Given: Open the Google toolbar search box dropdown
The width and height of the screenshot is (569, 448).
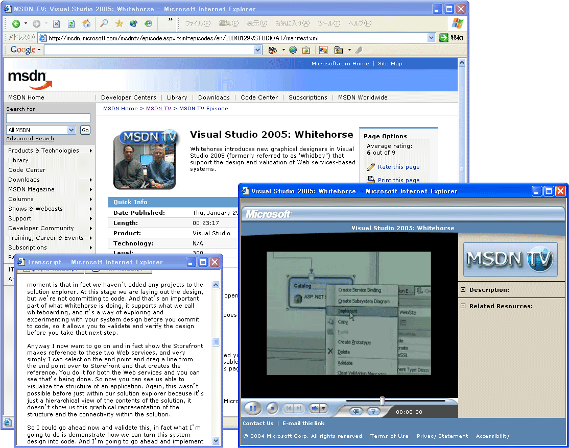Looking at the screenshot, I should click(257, 50).
